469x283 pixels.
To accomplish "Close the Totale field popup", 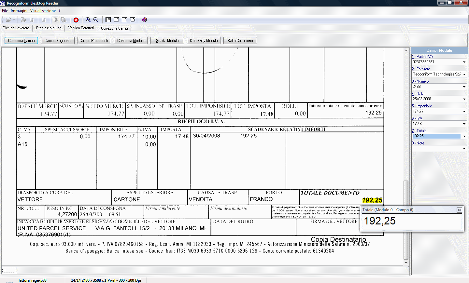I will pyautogui.click(x=459, y=210).
